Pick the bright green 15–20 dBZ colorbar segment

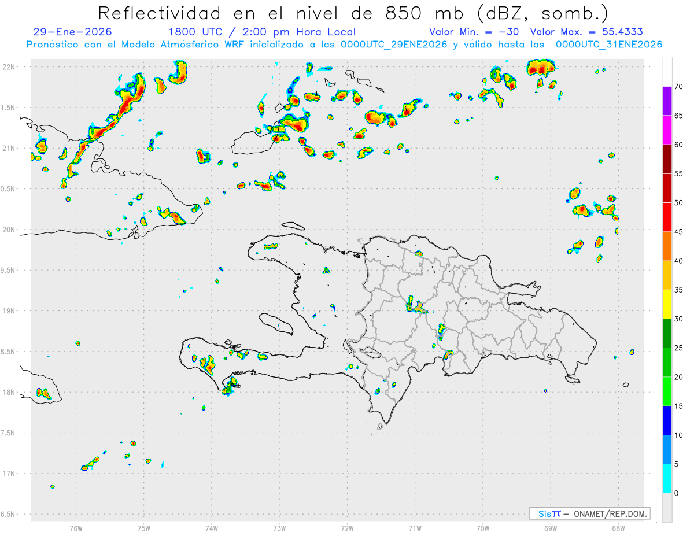(x=667, y=391)
